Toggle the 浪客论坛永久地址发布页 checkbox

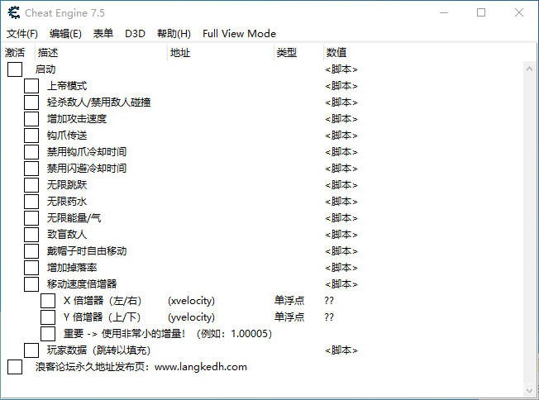pos(15,366)
